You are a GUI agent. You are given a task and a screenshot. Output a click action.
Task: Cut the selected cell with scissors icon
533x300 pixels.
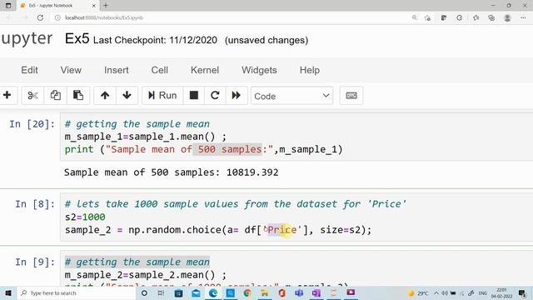point(32,96)
